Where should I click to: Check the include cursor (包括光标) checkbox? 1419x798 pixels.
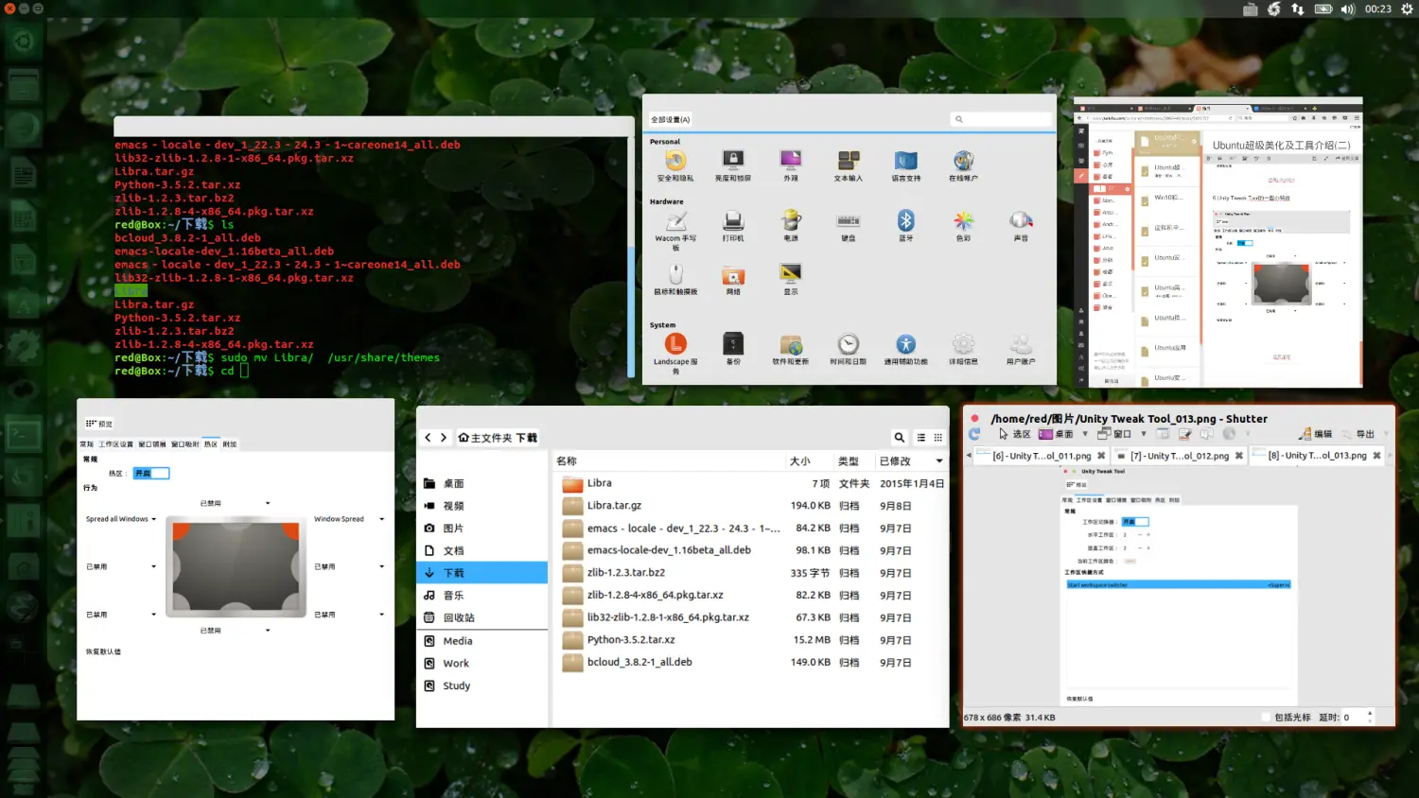1267,718
